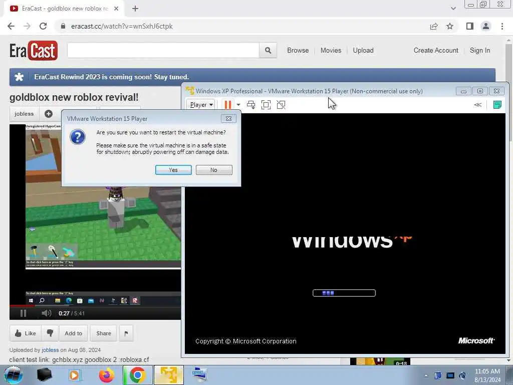This screenshot has width=513, height=385.
Task: Click the browser forward arrow
Action: (x=27, y=26)
